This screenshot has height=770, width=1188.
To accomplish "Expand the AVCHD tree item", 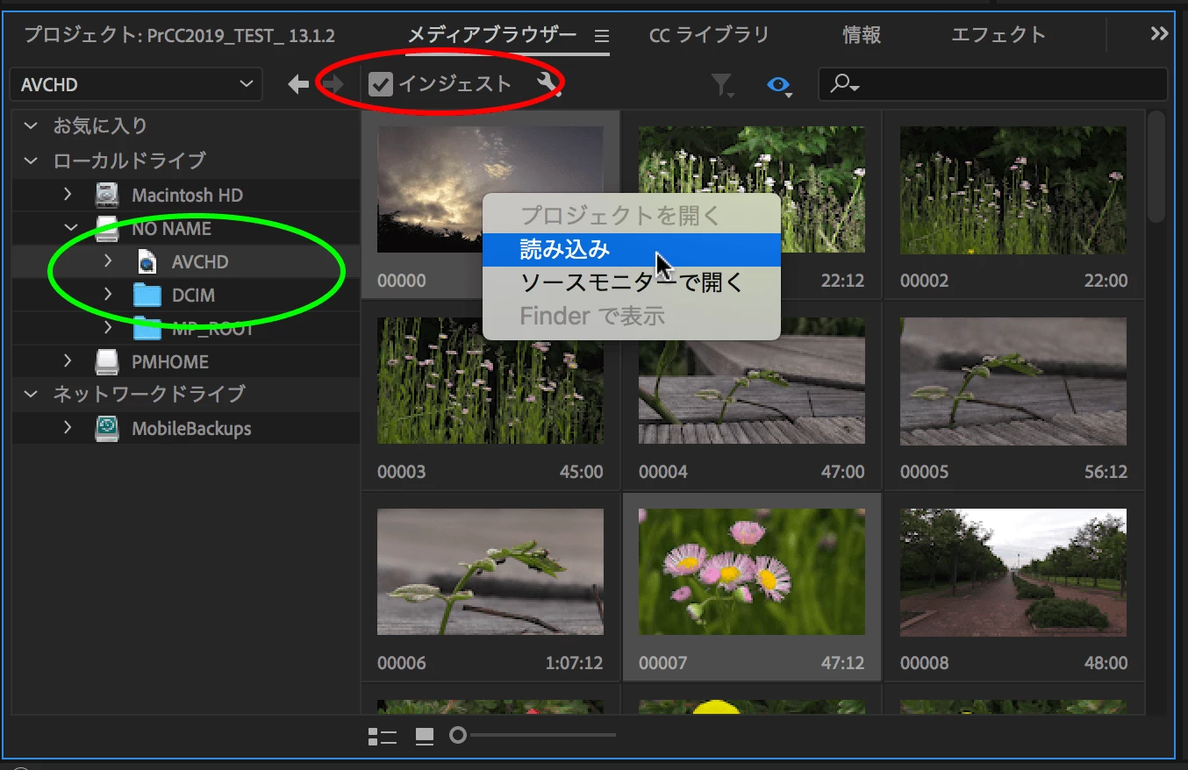I will click(107, 261).
